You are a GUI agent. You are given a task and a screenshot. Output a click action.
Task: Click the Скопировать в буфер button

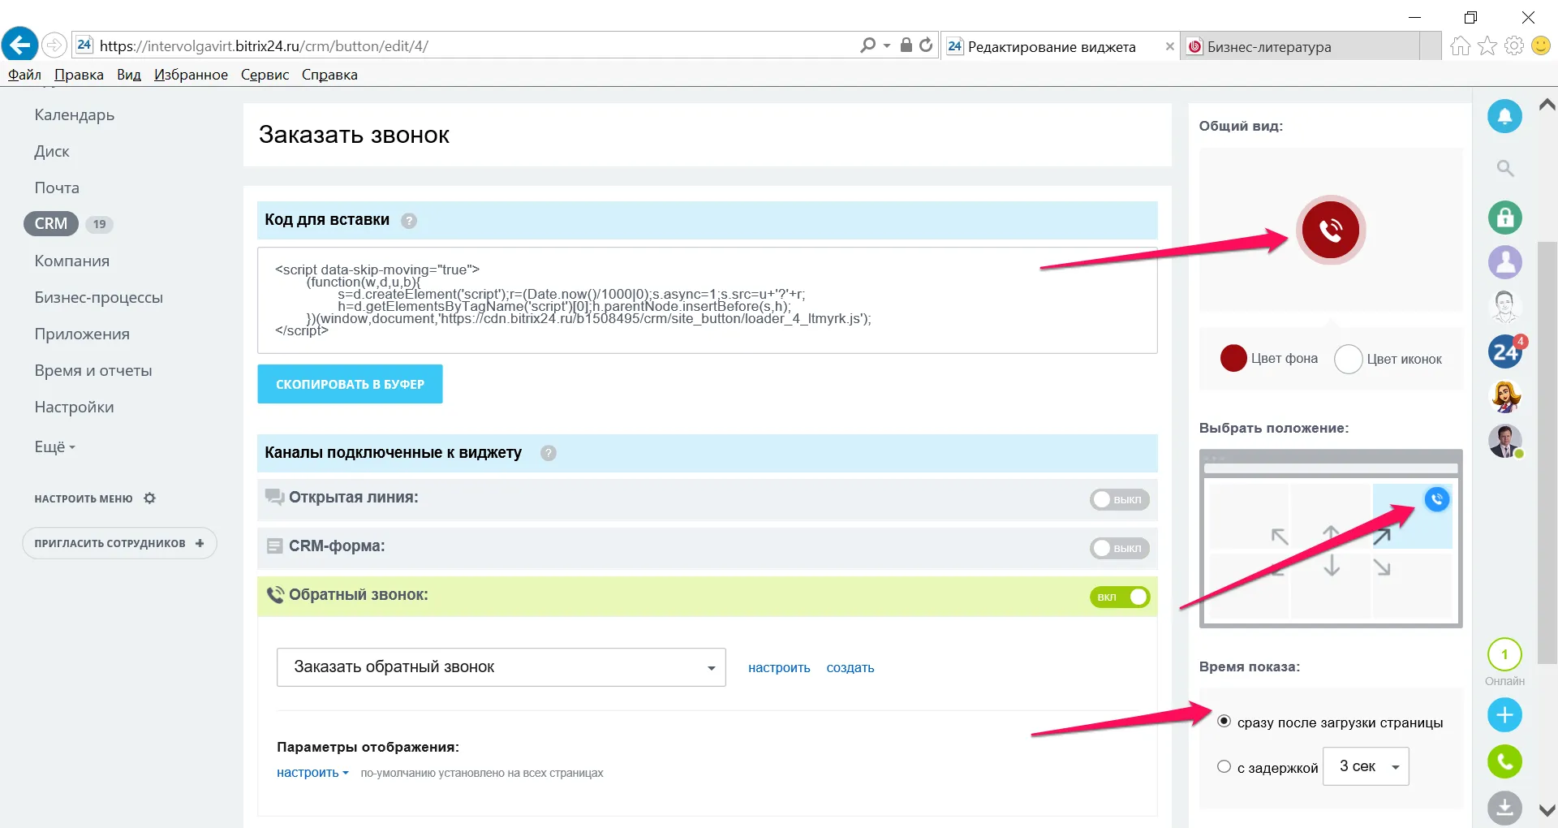[x=350, y=384]
